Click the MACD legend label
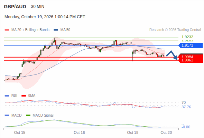 point(17,116)
